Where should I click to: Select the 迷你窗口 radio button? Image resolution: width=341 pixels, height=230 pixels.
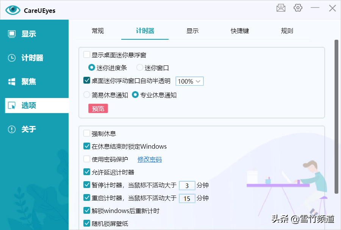140,68
